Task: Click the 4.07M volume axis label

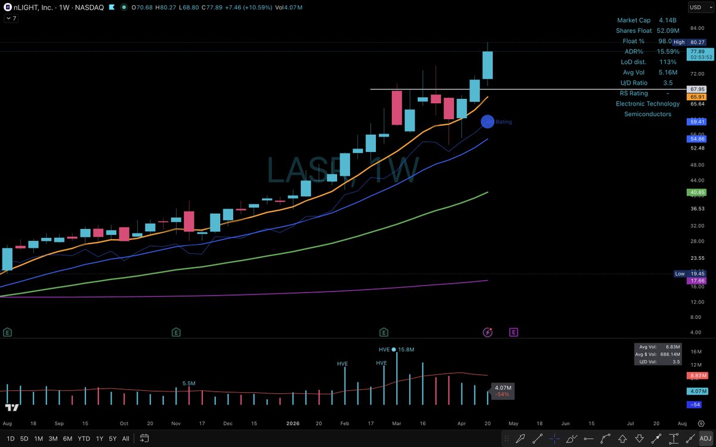Action: coord(698,391)
